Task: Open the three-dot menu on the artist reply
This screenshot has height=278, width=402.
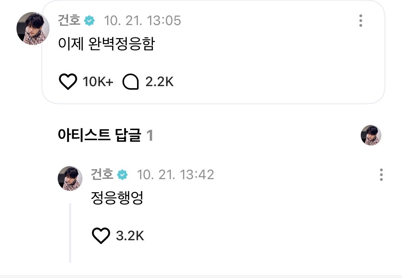Action: tap(381, 175)
